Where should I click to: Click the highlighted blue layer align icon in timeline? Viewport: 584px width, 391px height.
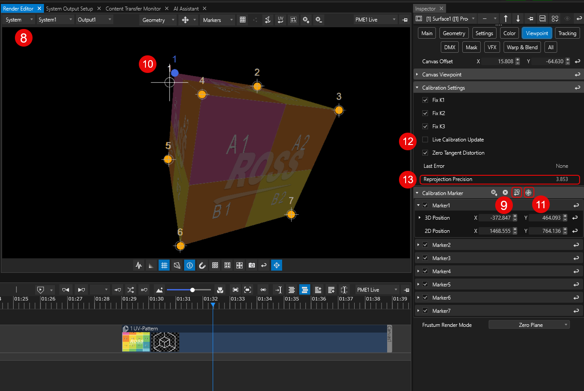(x=305, y=290)
